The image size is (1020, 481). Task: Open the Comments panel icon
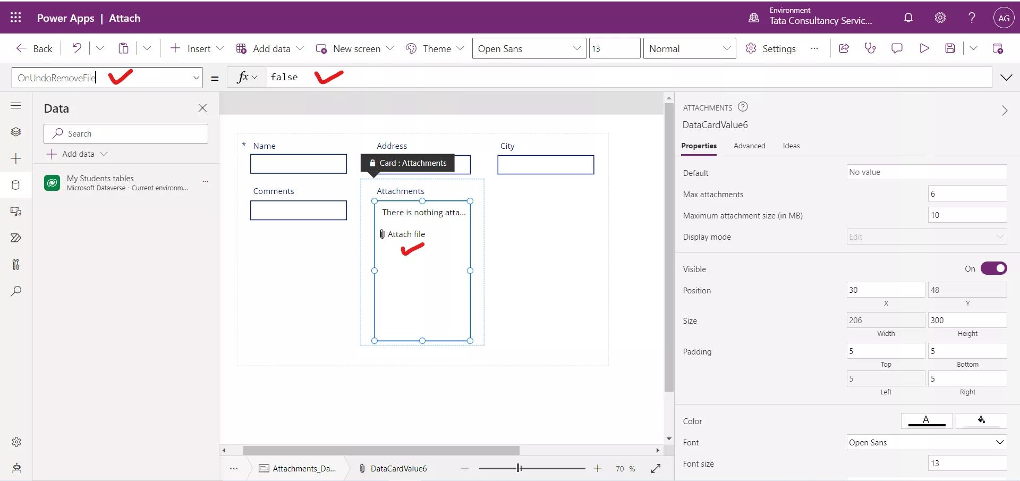[x=897, y=48]
